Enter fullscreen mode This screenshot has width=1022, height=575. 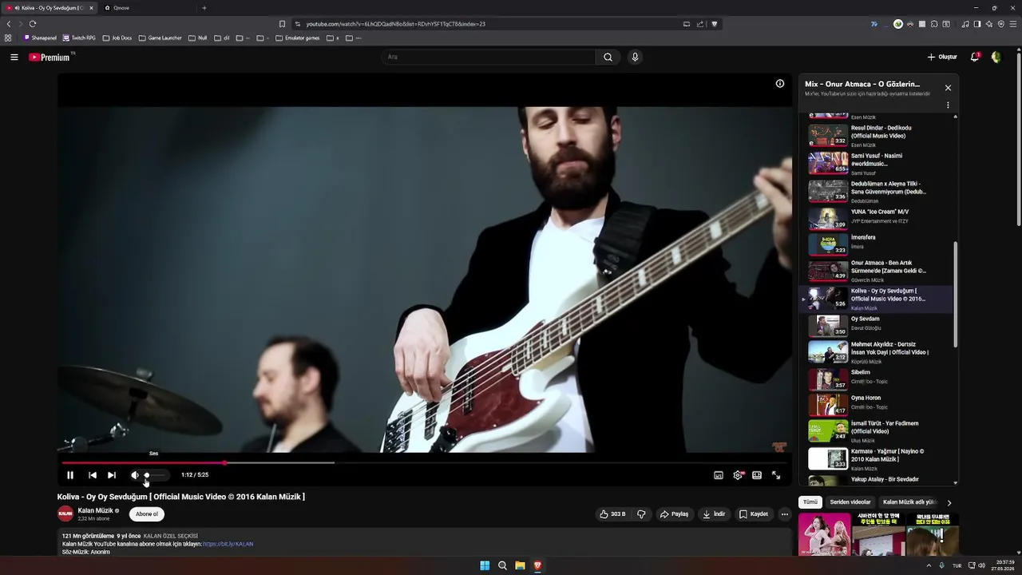click(x=776, y=475)
